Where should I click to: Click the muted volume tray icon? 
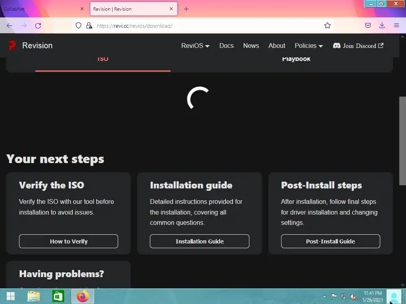click(x=353, y=296)
